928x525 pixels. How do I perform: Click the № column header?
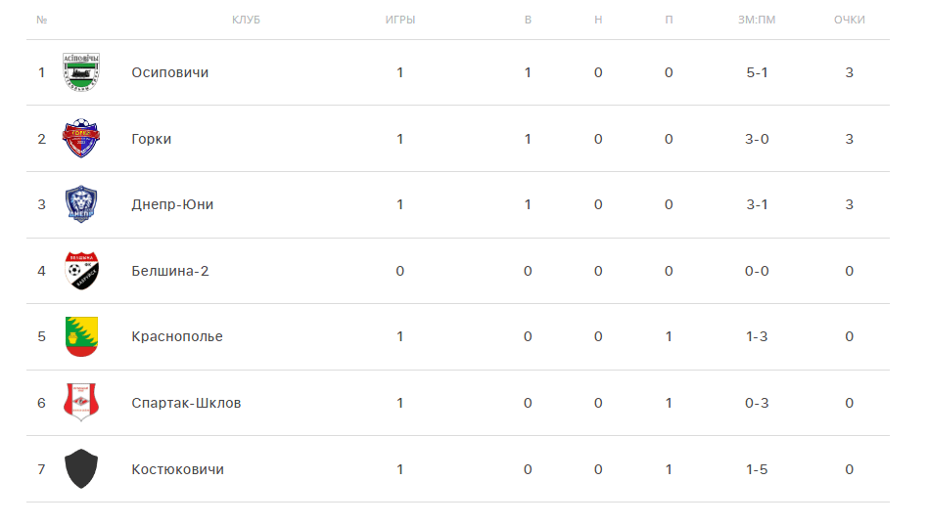pos(41,20)
